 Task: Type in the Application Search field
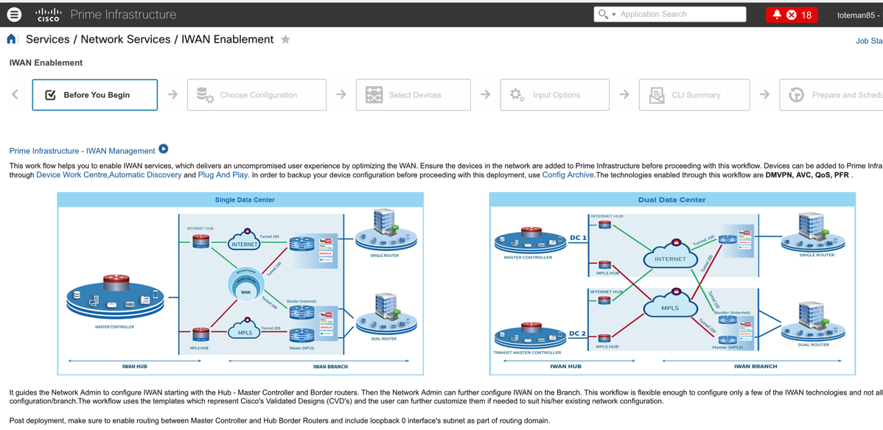(680, 14)
